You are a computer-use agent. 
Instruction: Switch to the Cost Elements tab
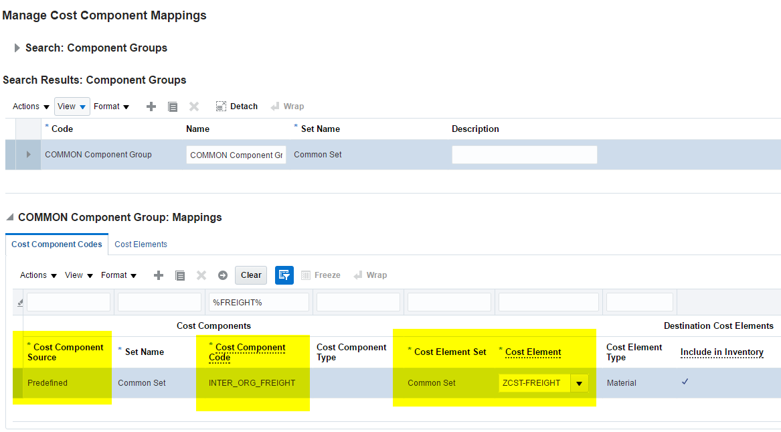tap(141, 244)
